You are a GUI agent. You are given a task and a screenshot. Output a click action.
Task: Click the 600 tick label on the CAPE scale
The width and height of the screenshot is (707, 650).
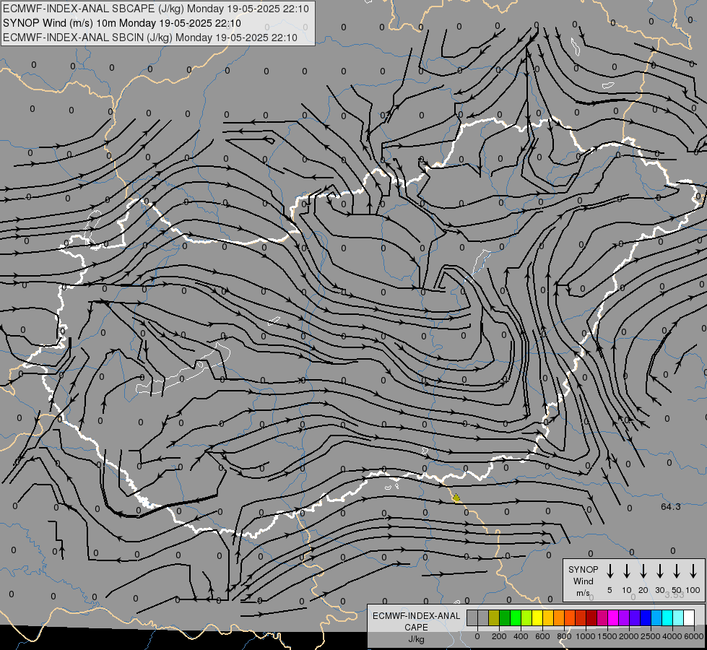[542, 636]
